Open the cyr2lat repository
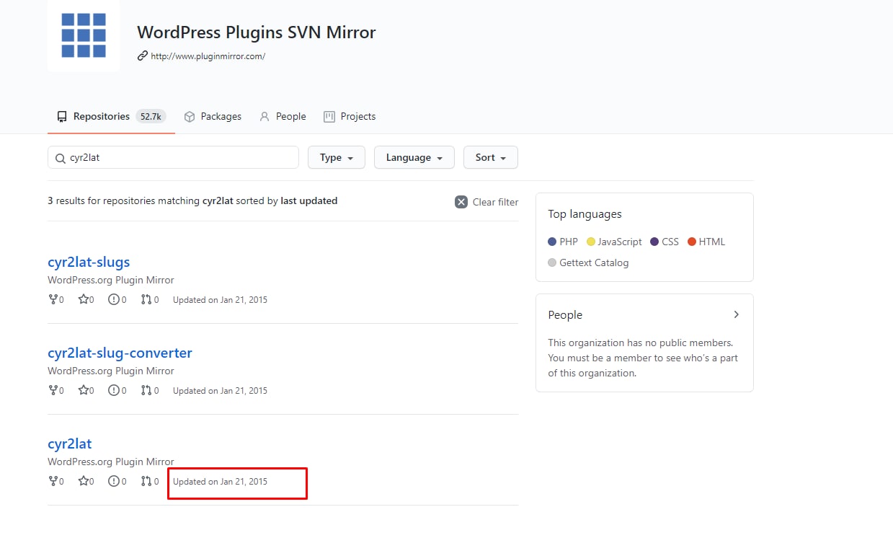 click(x=70, y=444)
